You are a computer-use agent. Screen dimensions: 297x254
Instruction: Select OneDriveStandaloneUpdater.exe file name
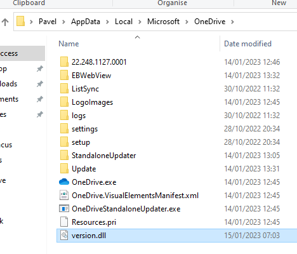pos(126,209)
